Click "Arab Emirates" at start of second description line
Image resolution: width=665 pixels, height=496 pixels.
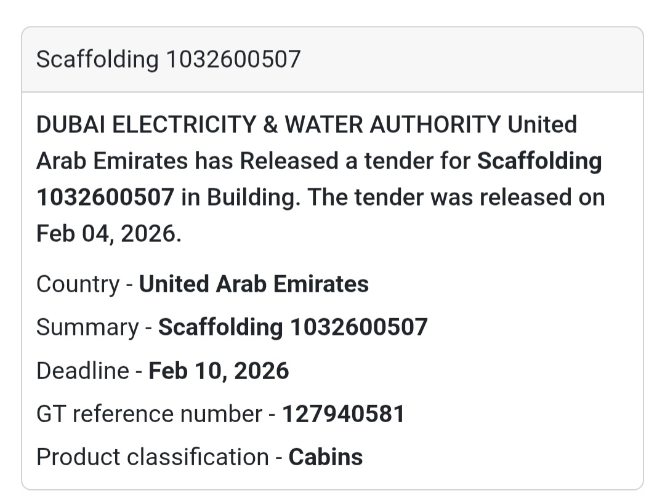[x=112, y=161]
